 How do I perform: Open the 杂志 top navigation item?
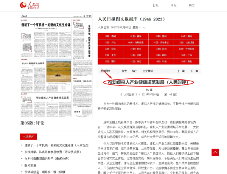click(x=191, y=5)
